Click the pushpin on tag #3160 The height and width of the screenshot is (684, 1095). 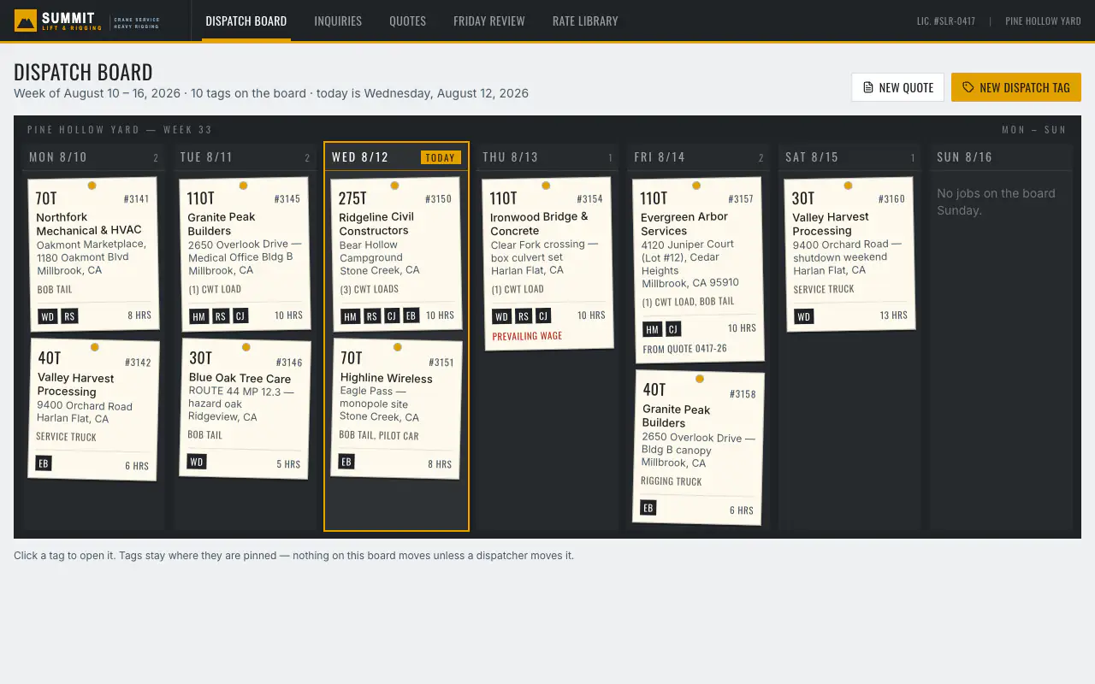pyautogui.click(x=848, y=186)
